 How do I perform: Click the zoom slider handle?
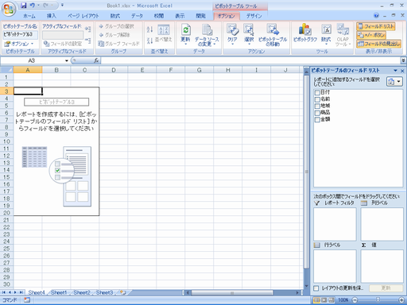[x=378, y=299]
